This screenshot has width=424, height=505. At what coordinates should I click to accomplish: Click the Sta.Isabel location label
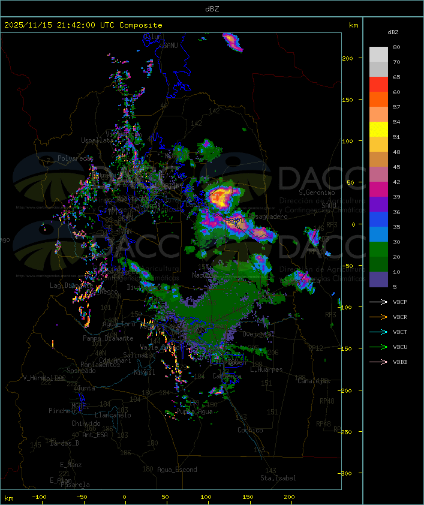278,478
